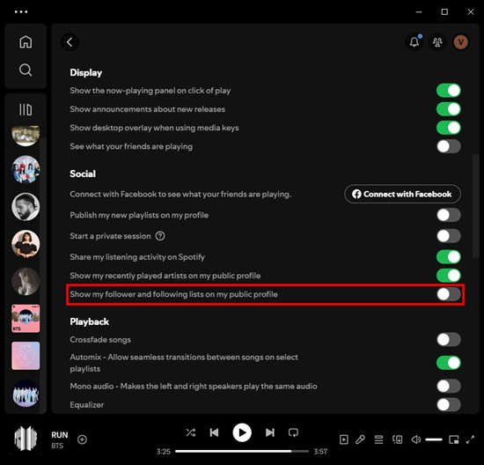Click the song progress bar
The image size is (484, 465).
pos(242,451)
